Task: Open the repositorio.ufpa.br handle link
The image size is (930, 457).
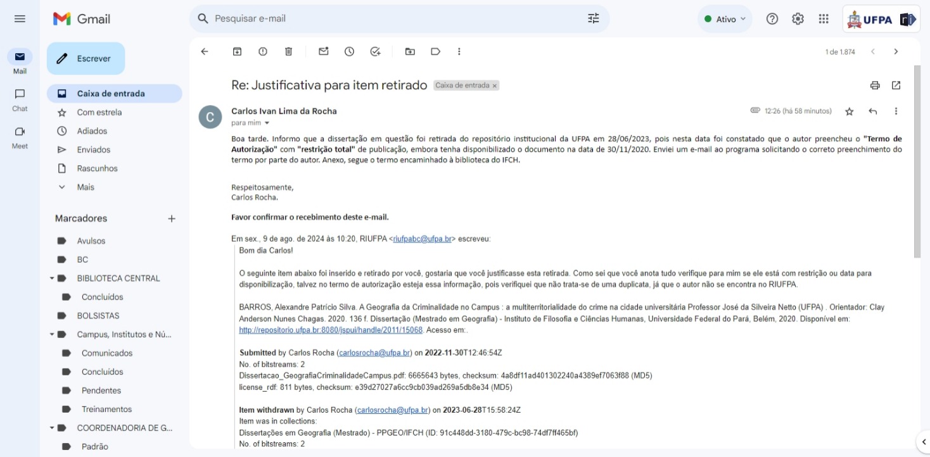Action: (x=331, y=330)
